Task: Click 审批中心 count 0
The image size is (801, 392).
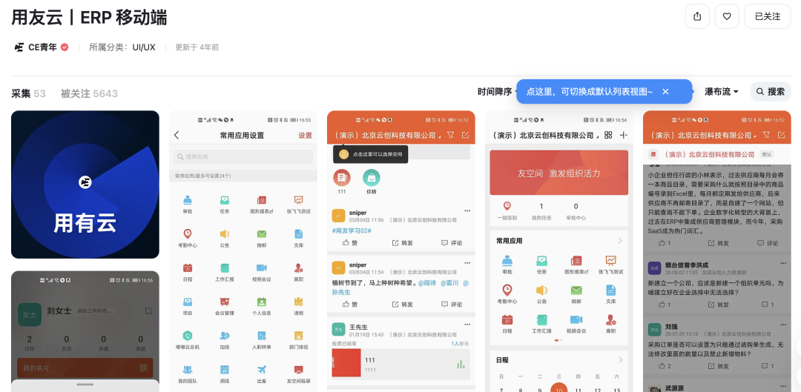Action: point(576,207)
